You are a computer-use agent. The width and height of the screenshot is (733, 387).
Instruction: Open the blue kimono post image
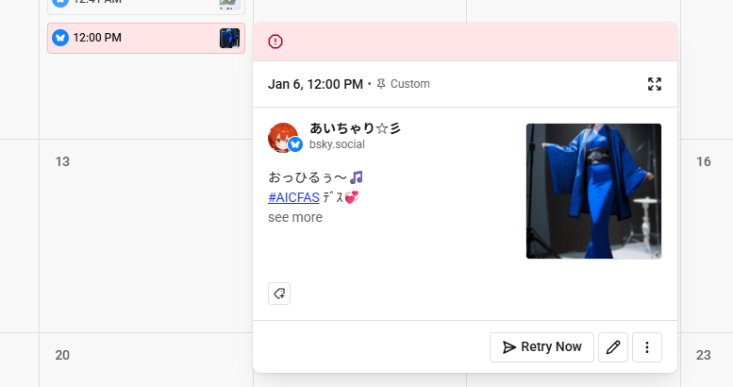tap(593, 191)
